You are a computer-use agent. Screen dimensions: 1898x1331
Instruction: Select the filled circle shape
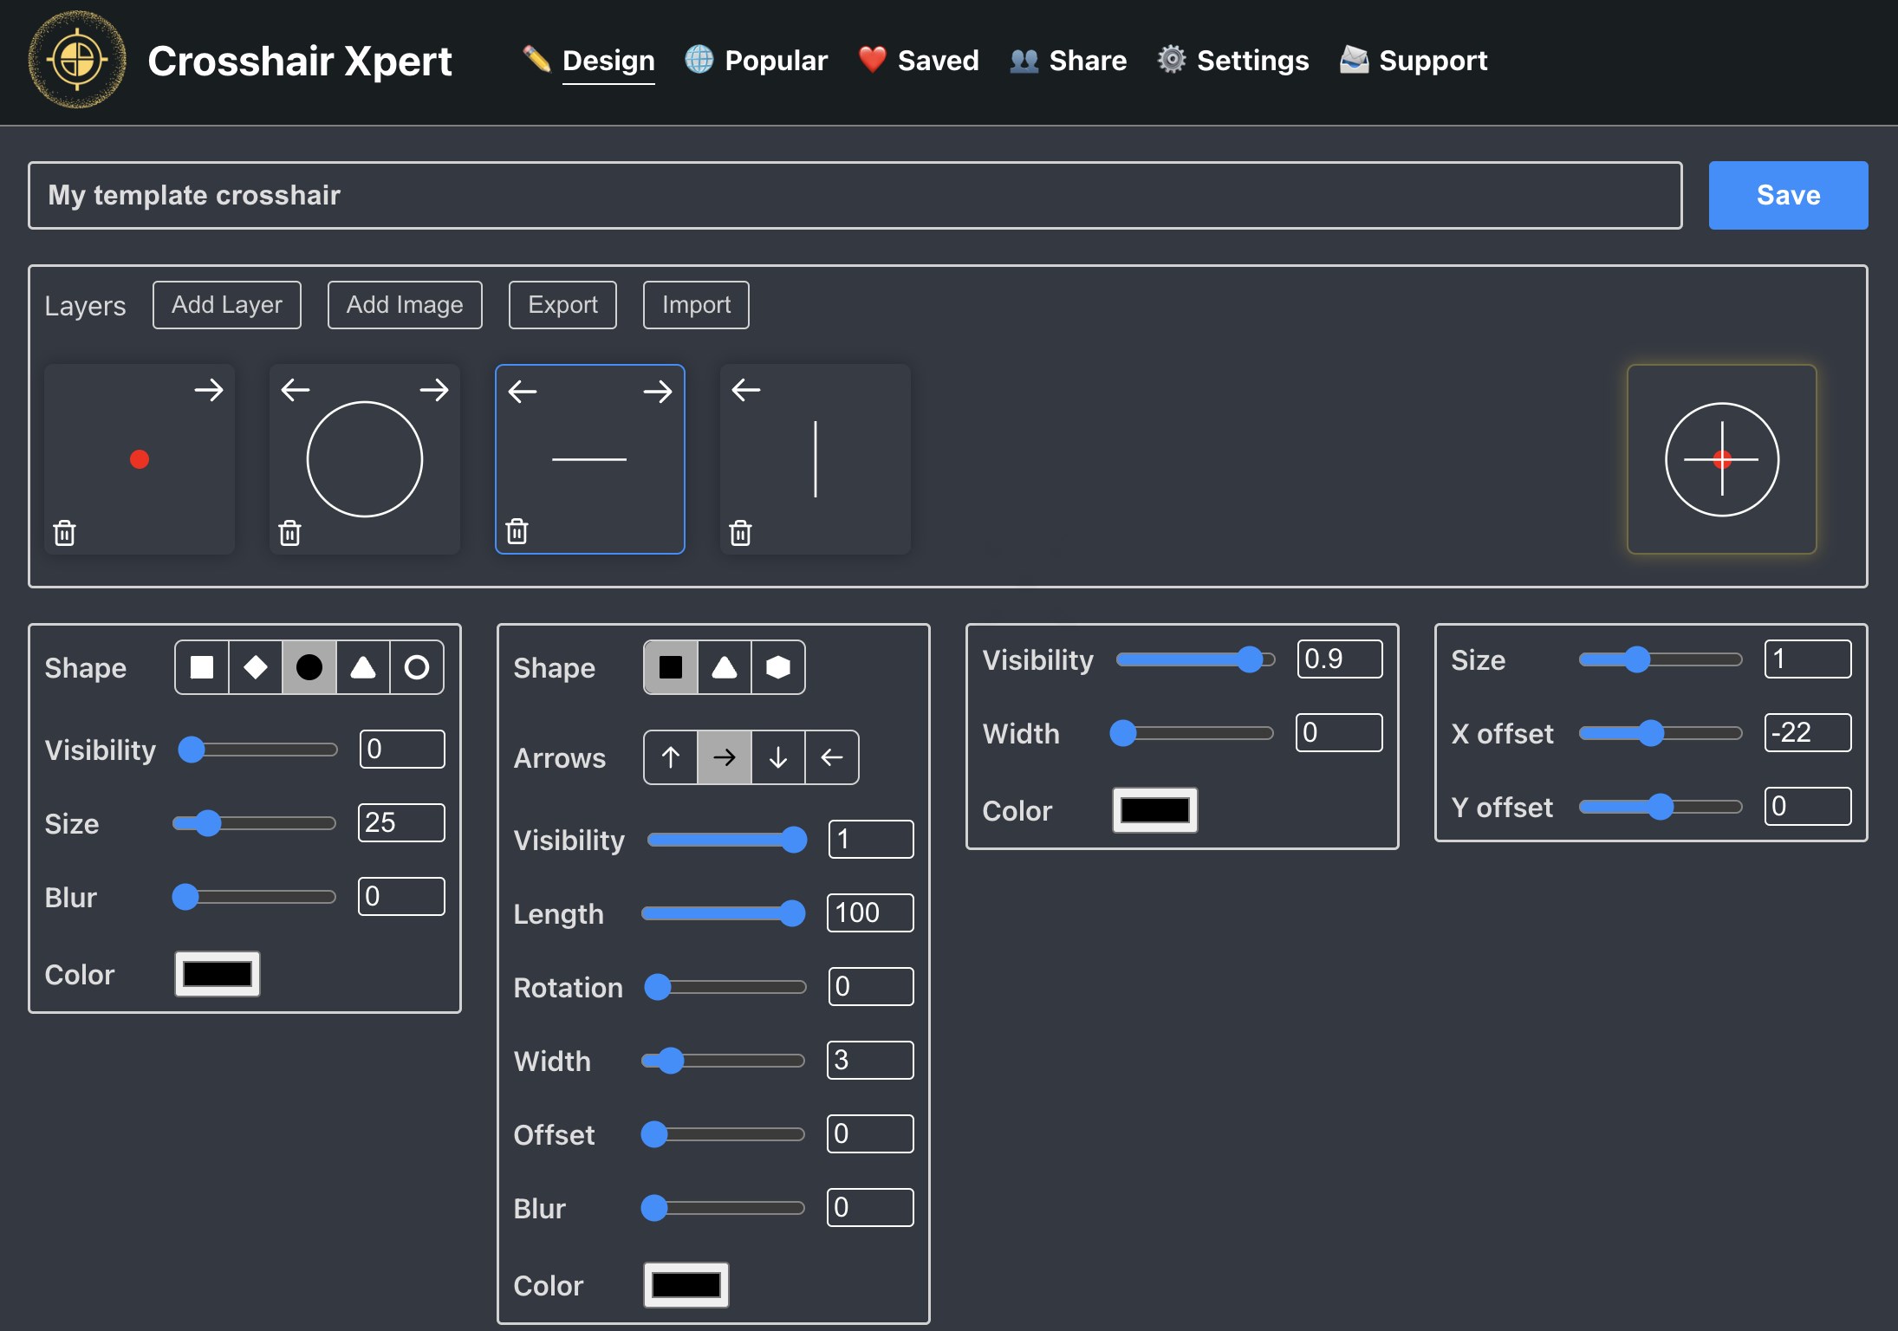(x=309, y=667)
